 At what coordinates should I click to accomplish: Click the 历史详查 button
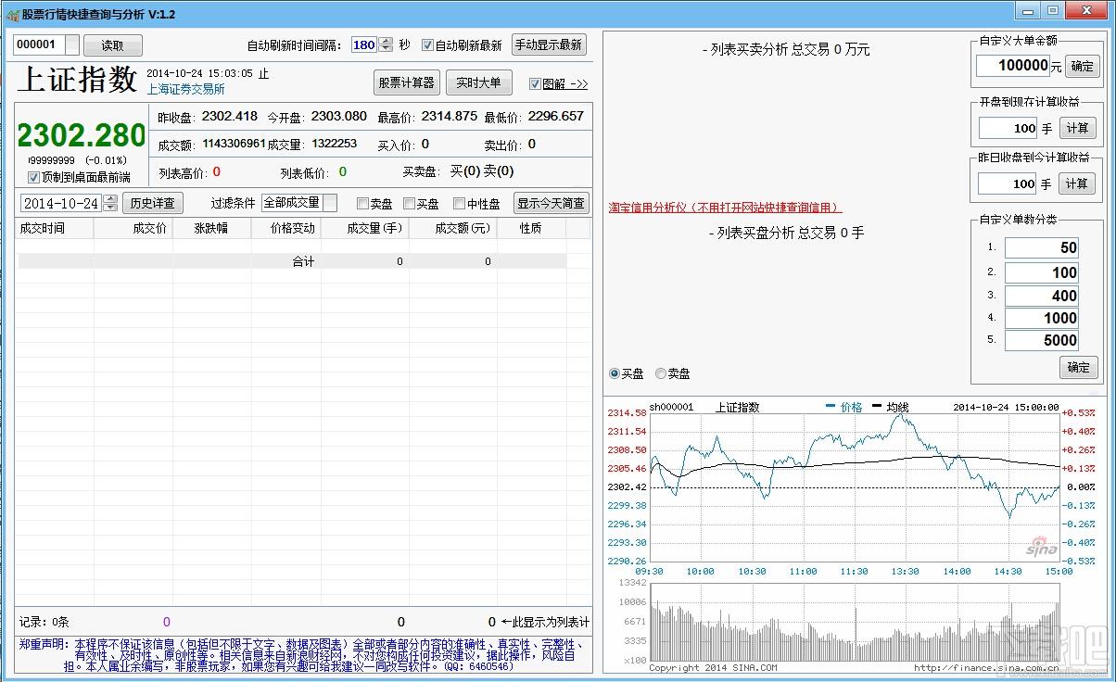[152, 203]
